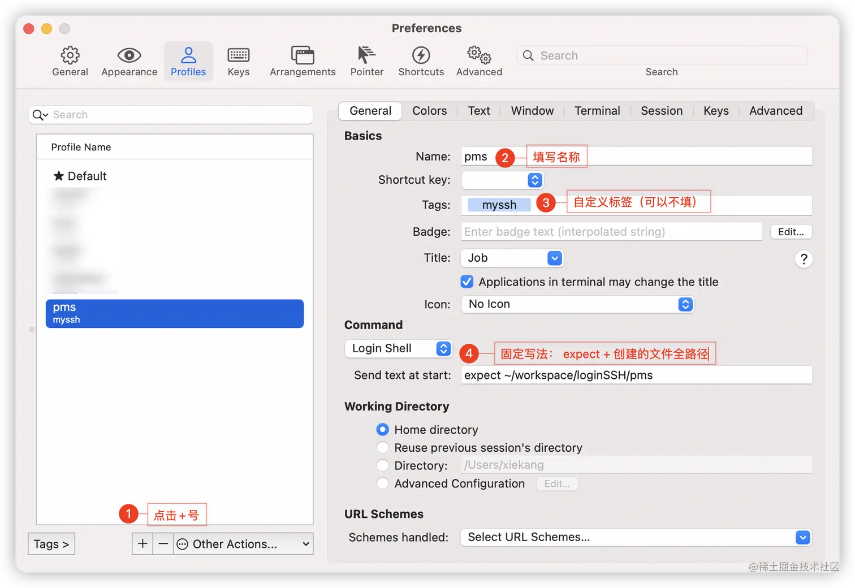Select Advanced Configuration radio button

(383, 483)
